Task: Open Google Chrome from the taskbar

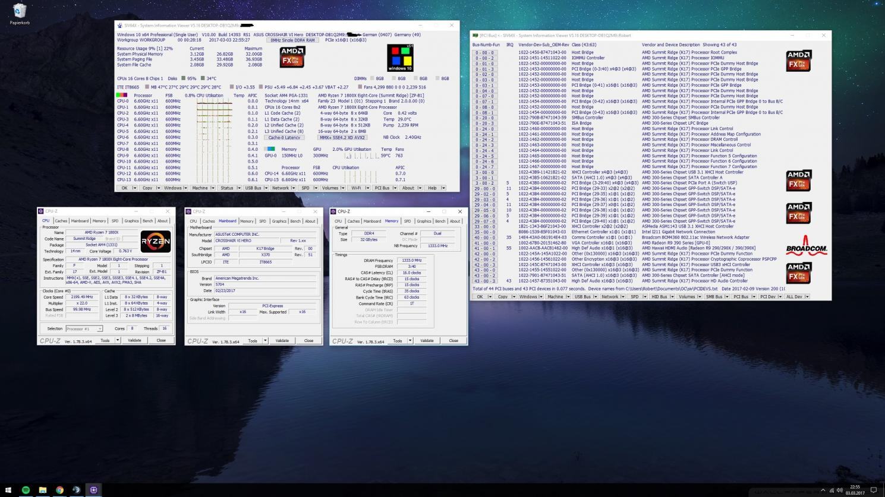Action: (59, 490)
